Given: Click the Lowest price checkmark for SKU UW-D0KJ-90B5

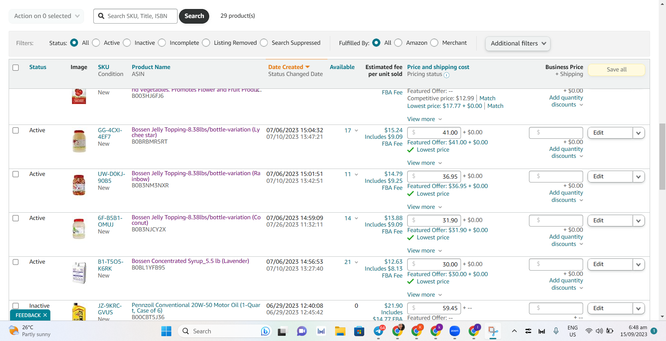Looking at the screenshot, I should [x=411, y=194].
